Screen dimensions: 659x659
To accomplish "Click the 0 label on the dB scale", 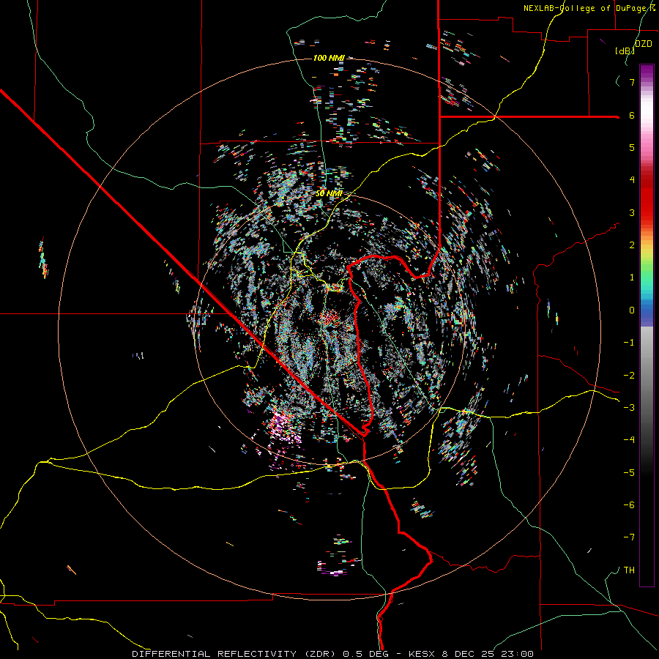I will 632,310.
